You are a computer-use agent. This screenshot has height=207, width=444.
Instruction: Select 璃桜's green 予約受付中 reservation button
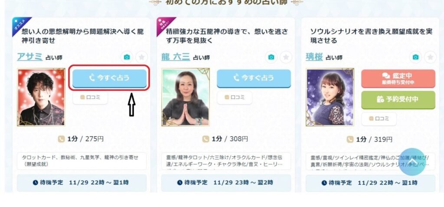[x=398, y=99]
